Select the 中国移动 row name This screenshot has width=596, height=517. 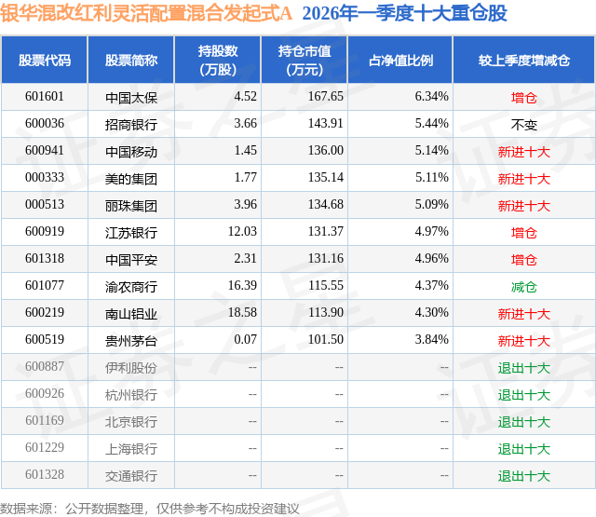click(x=131, y=152)
